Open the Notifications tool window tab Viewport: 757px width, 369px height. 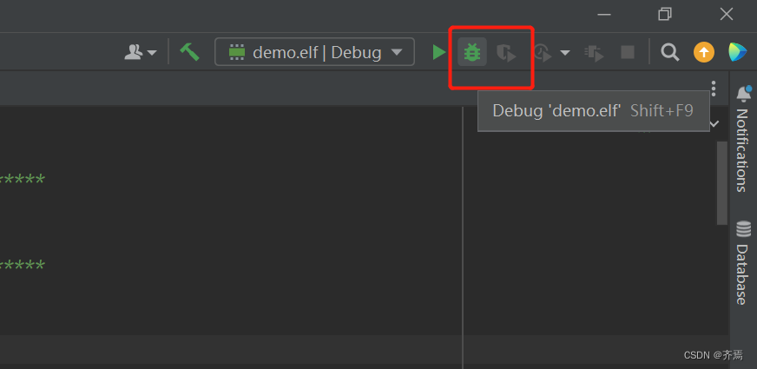coord(743,139)
